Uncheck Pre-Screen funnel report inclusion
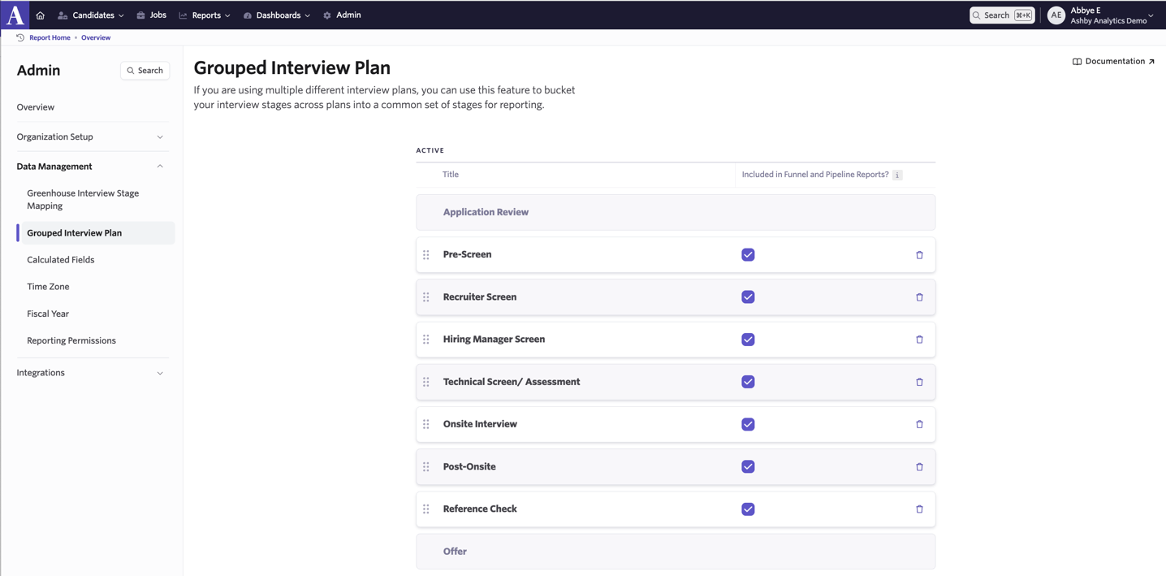Image resolution: width=1166 pixels, height=576 pixels. click(x=748, y=255)
